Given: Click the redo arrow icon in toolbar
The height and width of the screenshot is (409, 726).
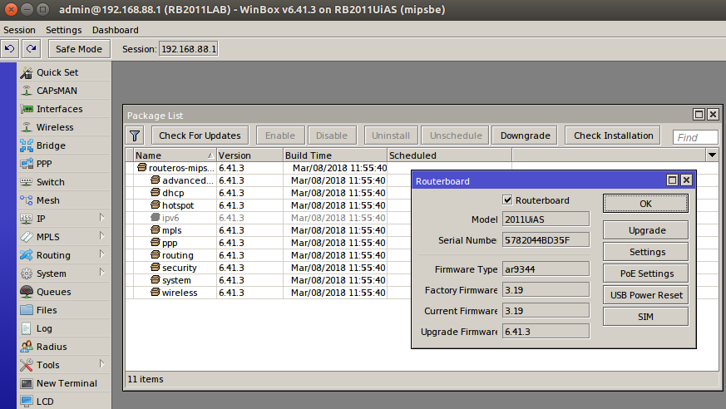Looking at the screenshot, I should point(31,49).
